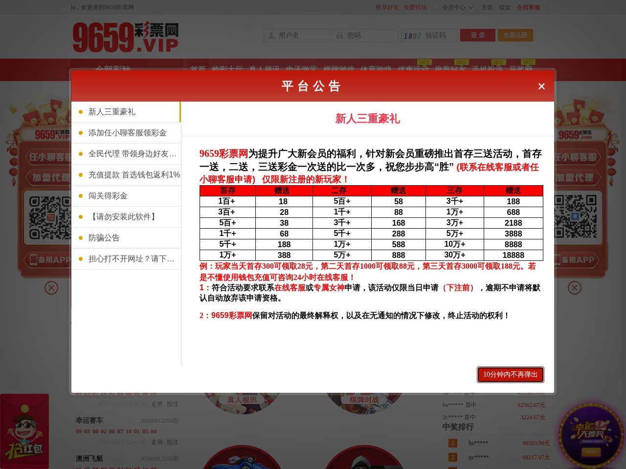The height and width of the screenshot is (469, 626).
Task: Open 担心打不开网址 announcement
Action: pyautogui.click(x=126, y=259)
